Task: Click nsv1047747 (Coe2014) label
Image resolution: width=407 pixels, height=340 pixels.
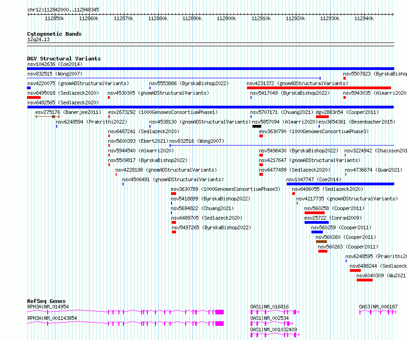Action: (314, 179)
